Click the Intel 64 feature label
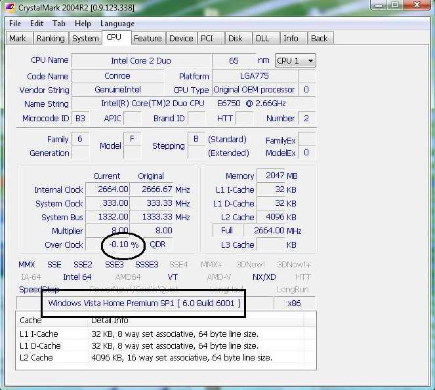Image resolution: width=435 pixels, height=390 pixels. coord(77,277)
